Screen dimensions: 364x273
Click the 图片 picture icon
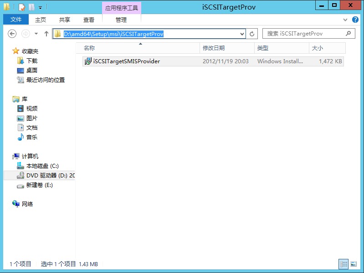[x=21, y=118]
